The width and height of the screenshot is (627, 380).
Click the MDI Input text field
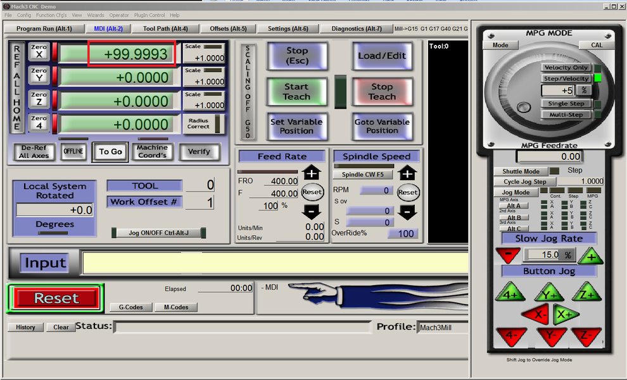[x=275, y=262]
